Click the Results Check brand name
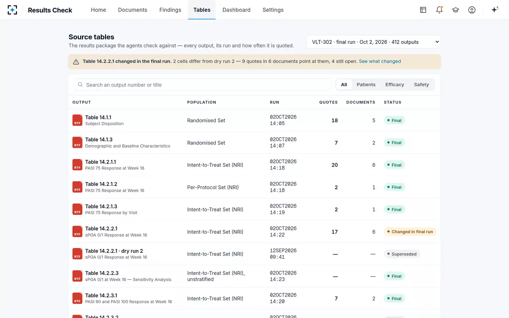Image resolution: width=509 pixels, height=318 pixels. click(x=50, y=10)
